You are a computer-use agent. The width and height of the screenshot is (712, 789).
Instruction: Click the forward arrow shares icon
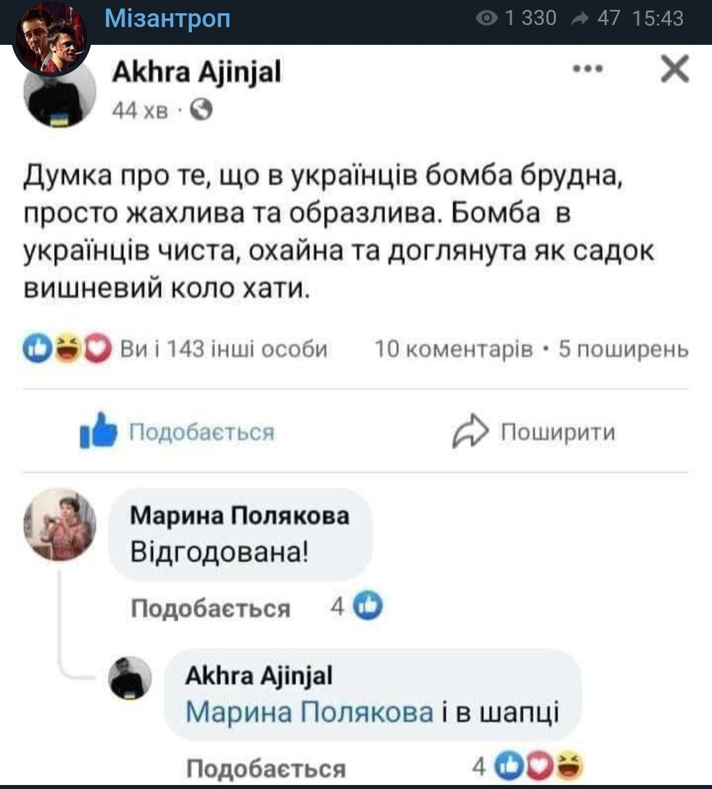tap(579, 19)
